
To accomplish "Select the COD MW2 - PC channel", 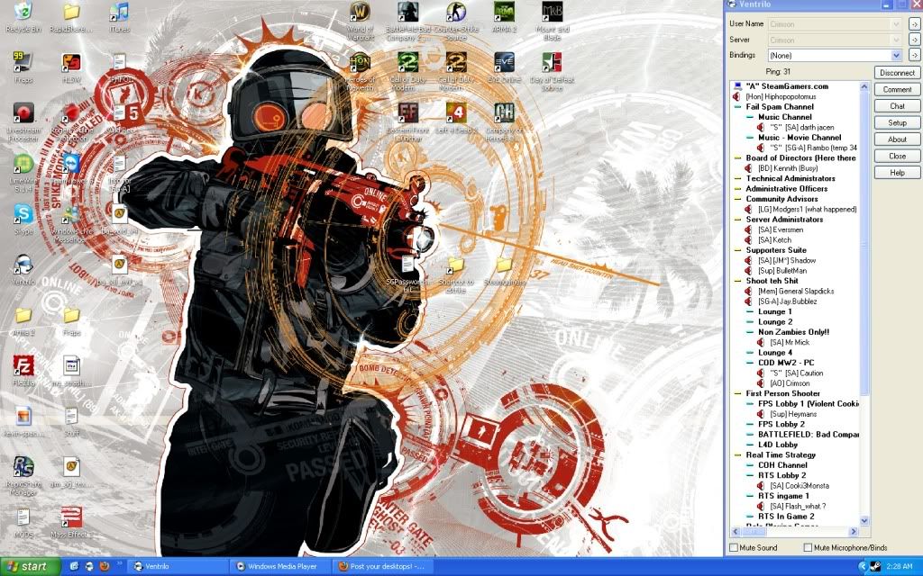I will coord(786,363).
